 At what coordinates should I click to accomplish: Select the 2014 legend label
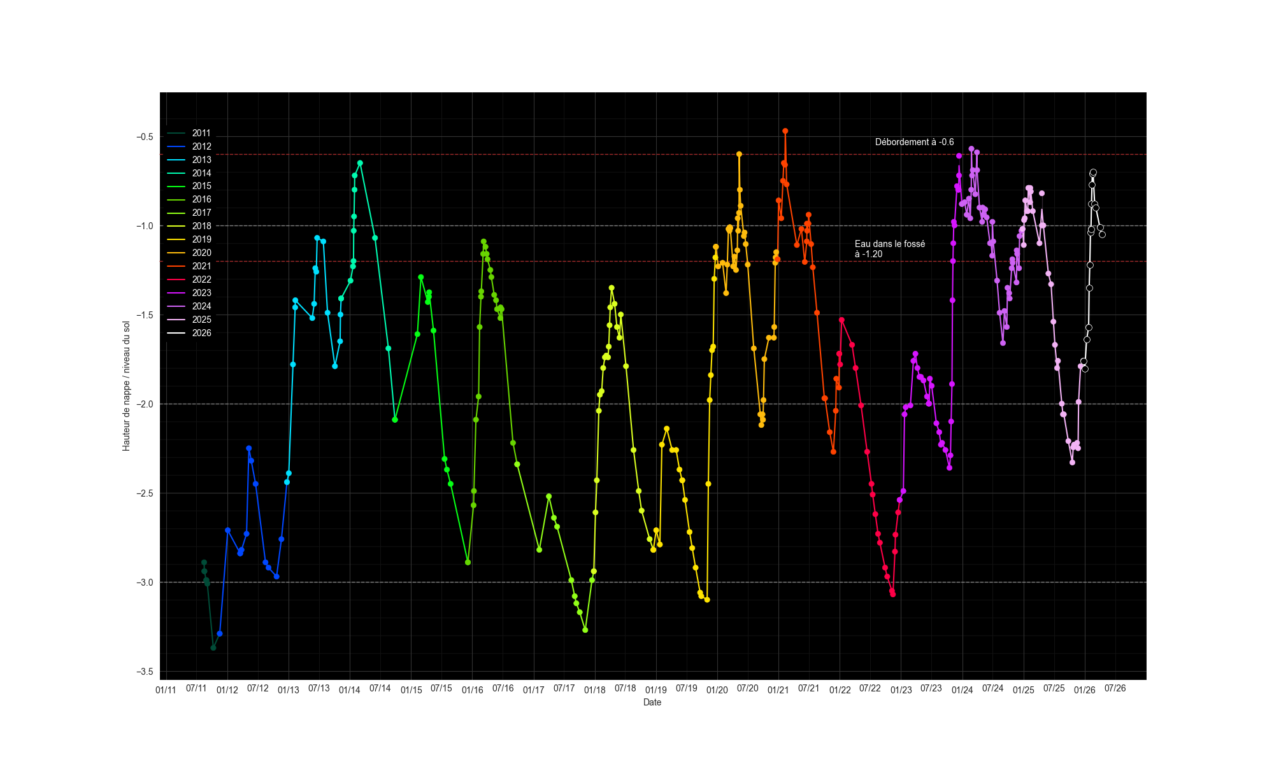(x=201, y=173)
